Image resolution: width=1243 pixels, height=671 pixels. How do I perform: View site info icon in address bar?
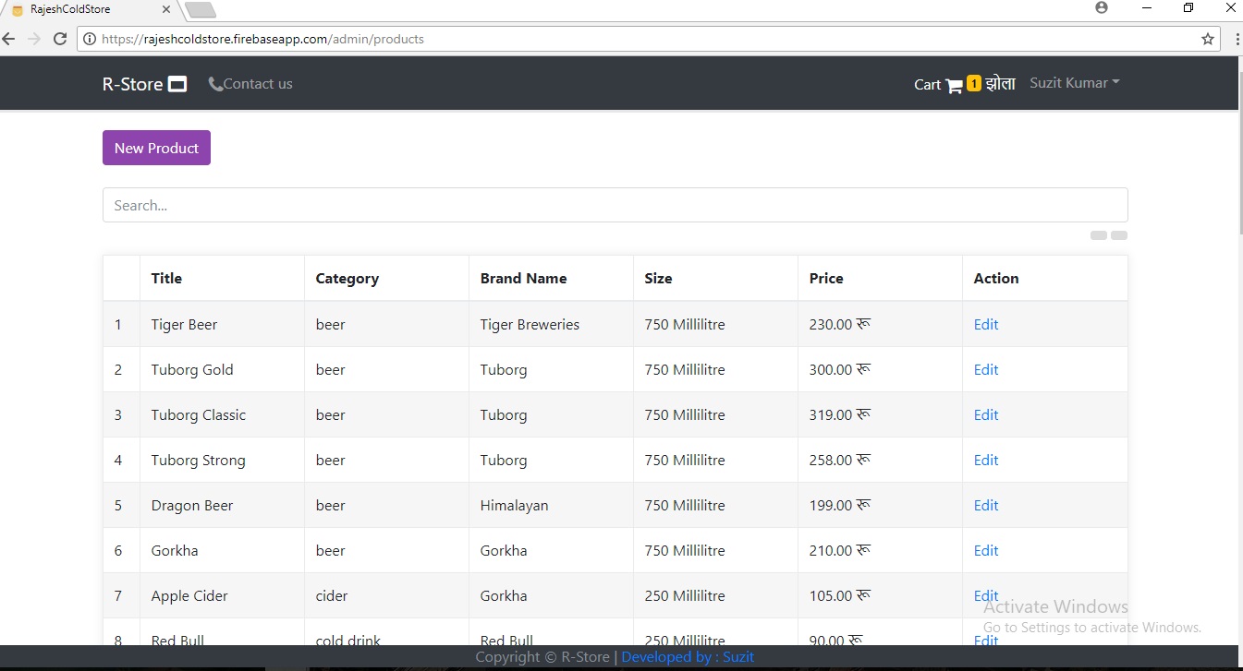click(x=90, y=39)
